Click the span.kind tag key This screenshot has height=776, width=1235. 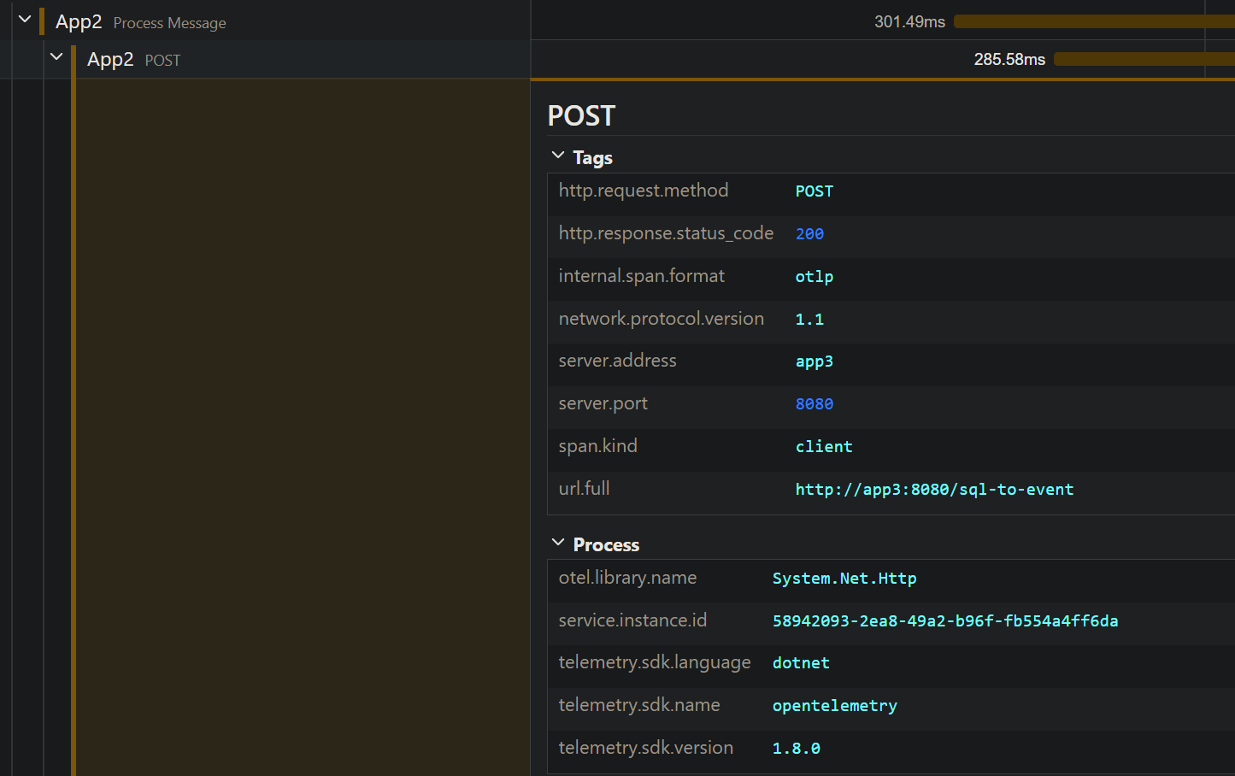click(597, 446)
